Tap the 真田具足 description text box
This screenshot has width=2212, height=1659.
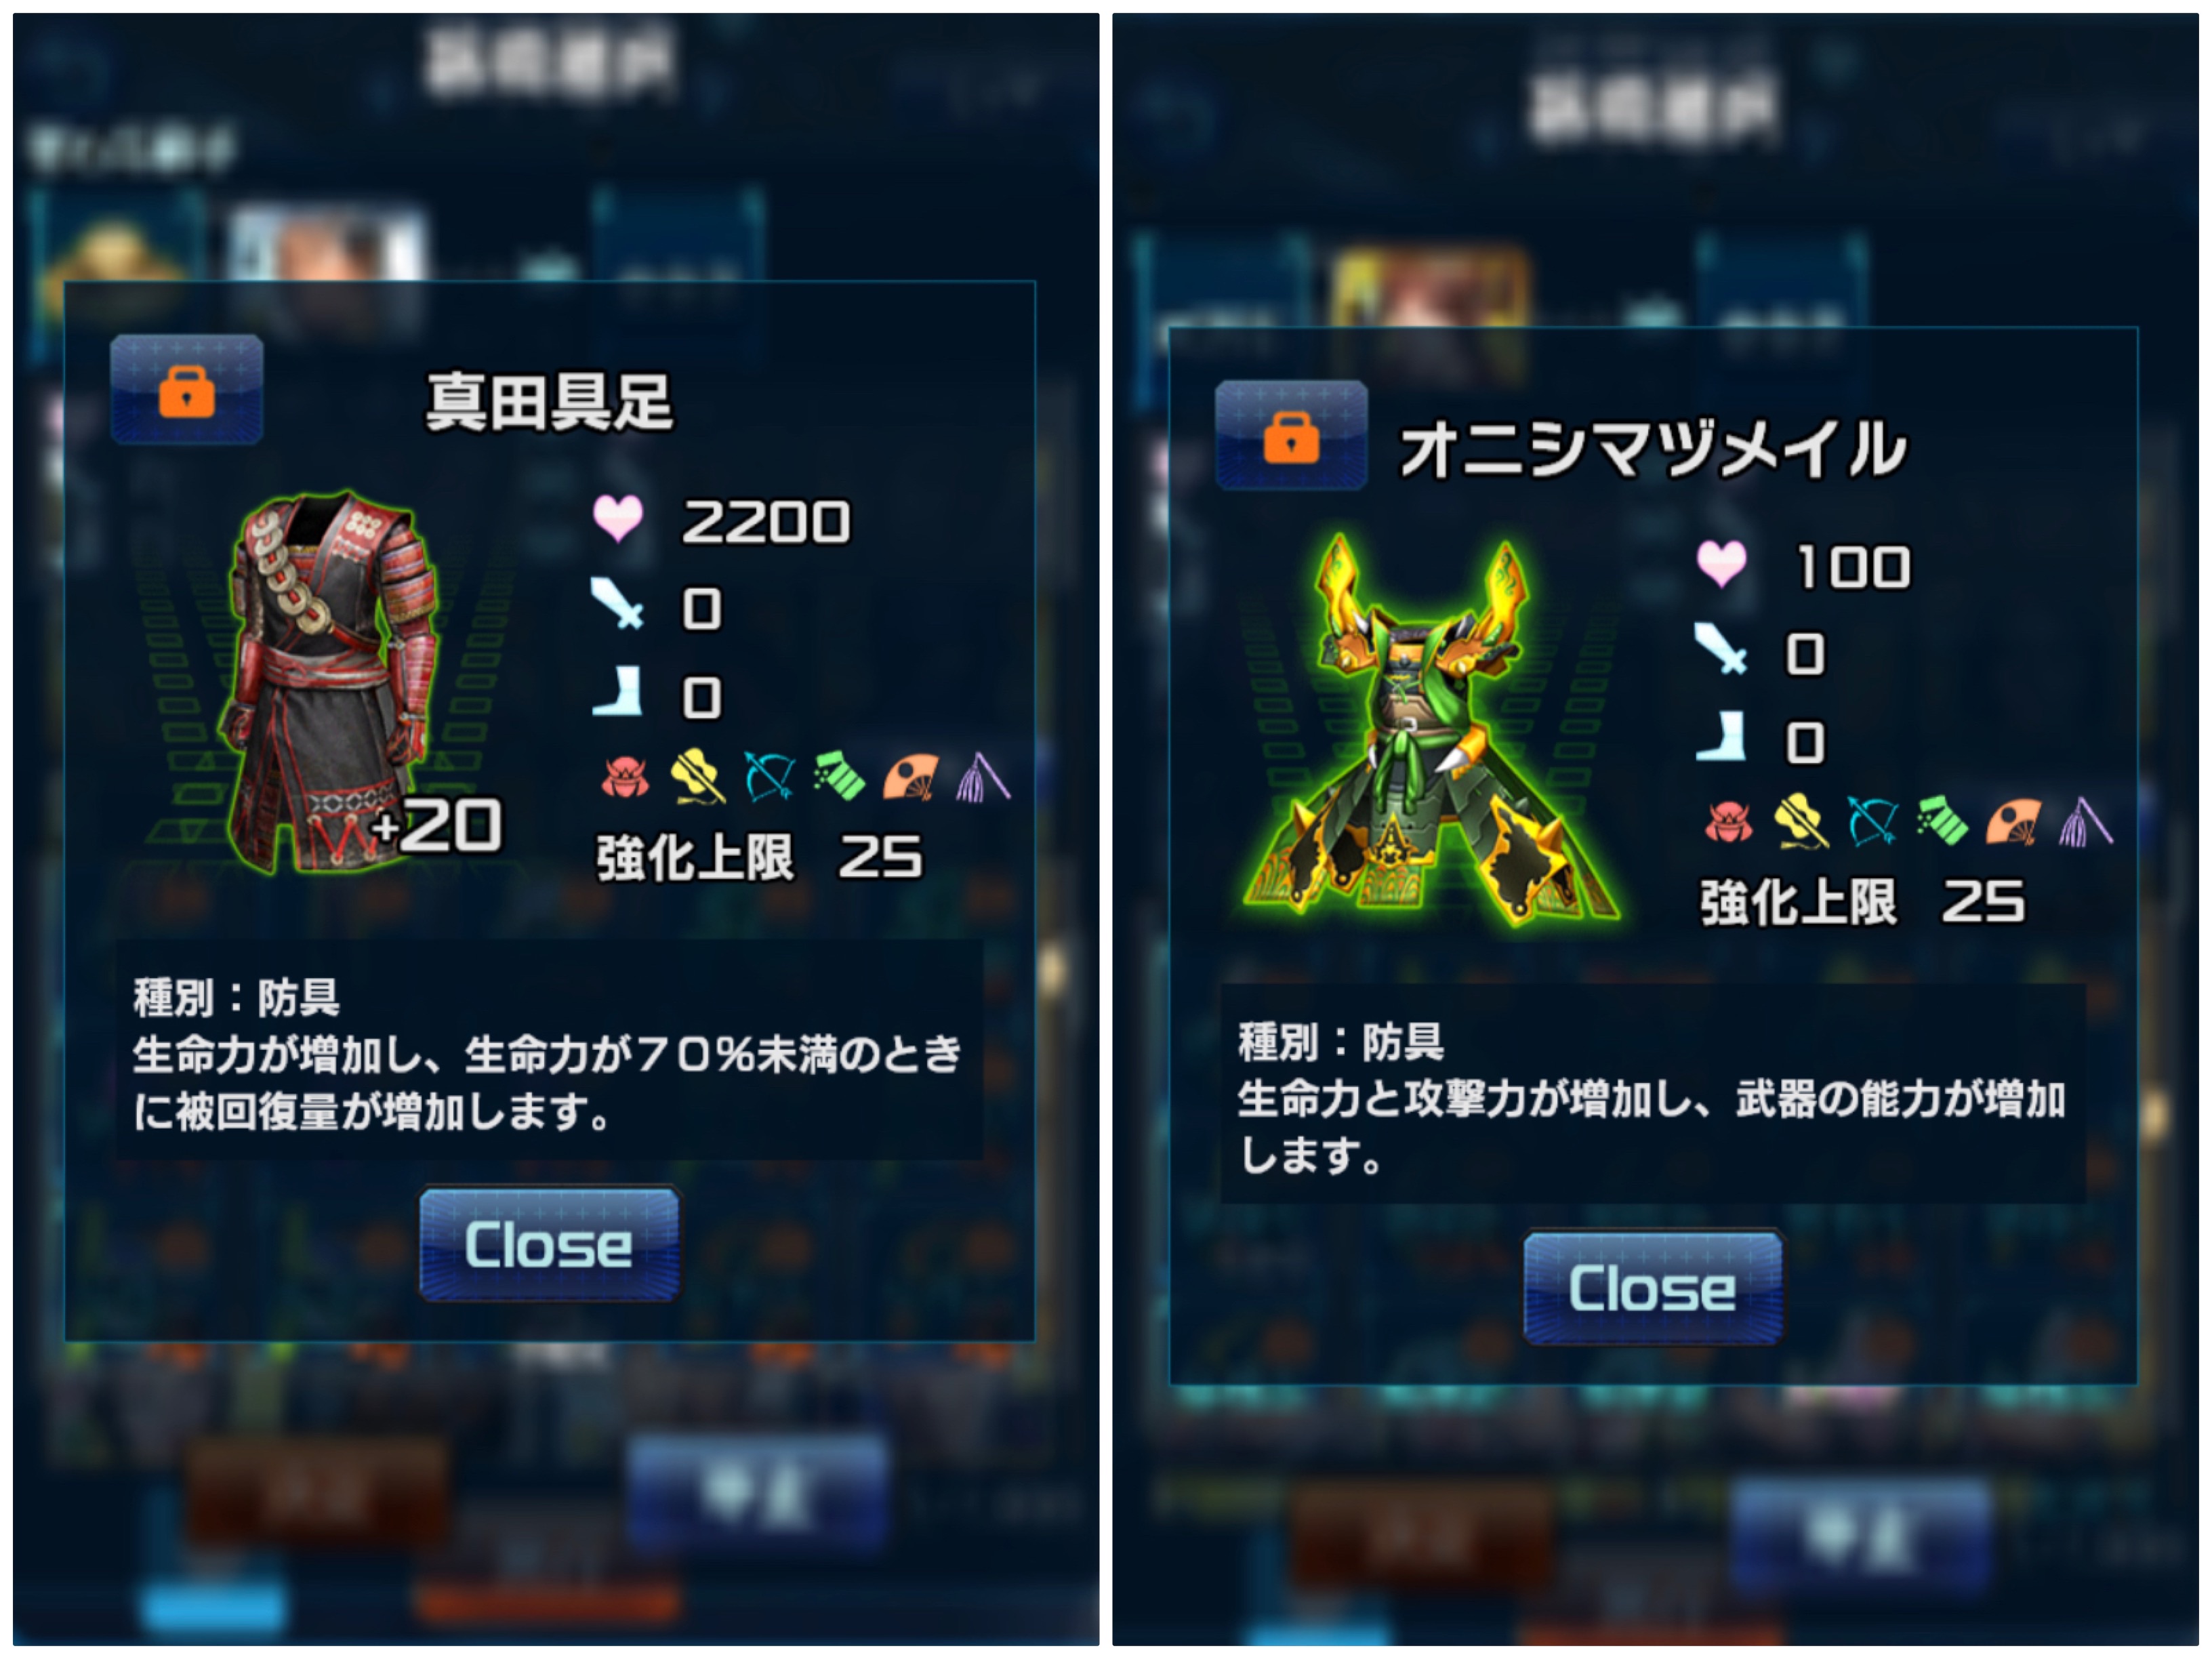point(549,1051)
